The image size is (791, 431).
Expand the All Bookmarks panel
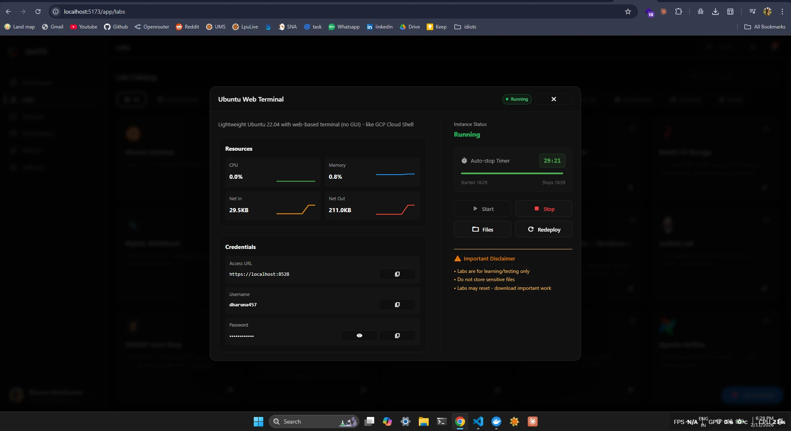coord(765,26)
